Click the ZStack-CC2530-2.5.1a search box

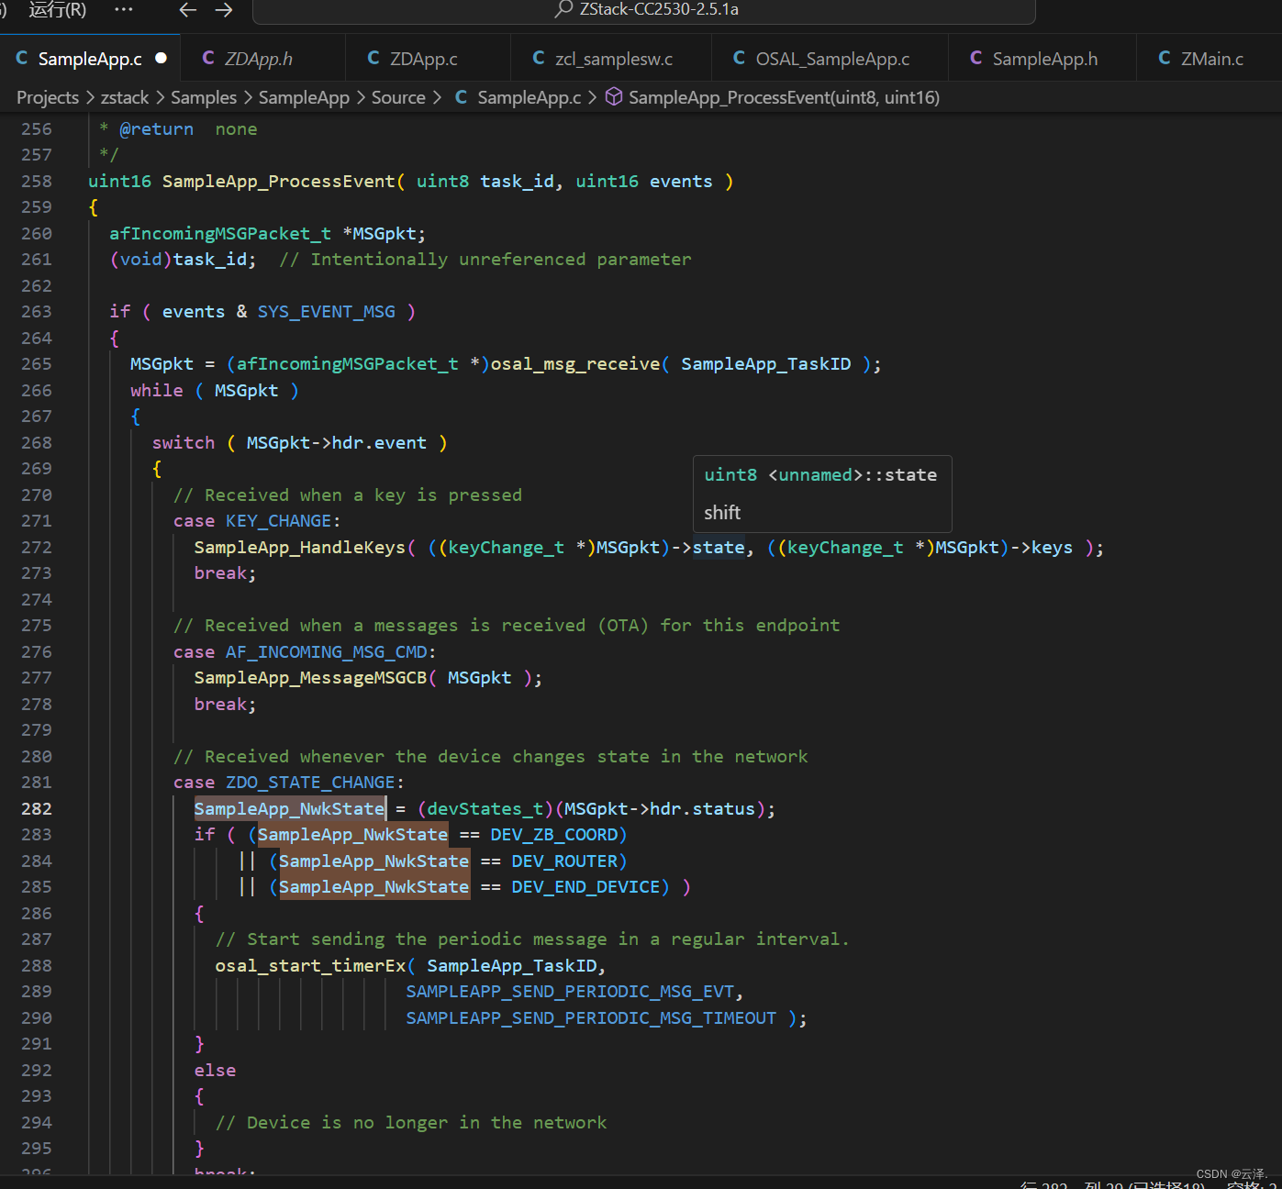(644, 10)
